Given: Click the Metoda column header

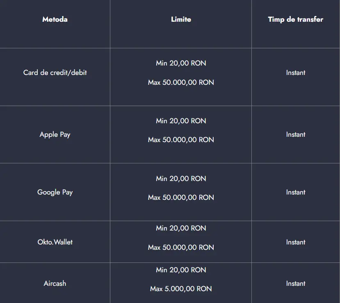Looking at the screenshot, I should (x=55, y=19).
